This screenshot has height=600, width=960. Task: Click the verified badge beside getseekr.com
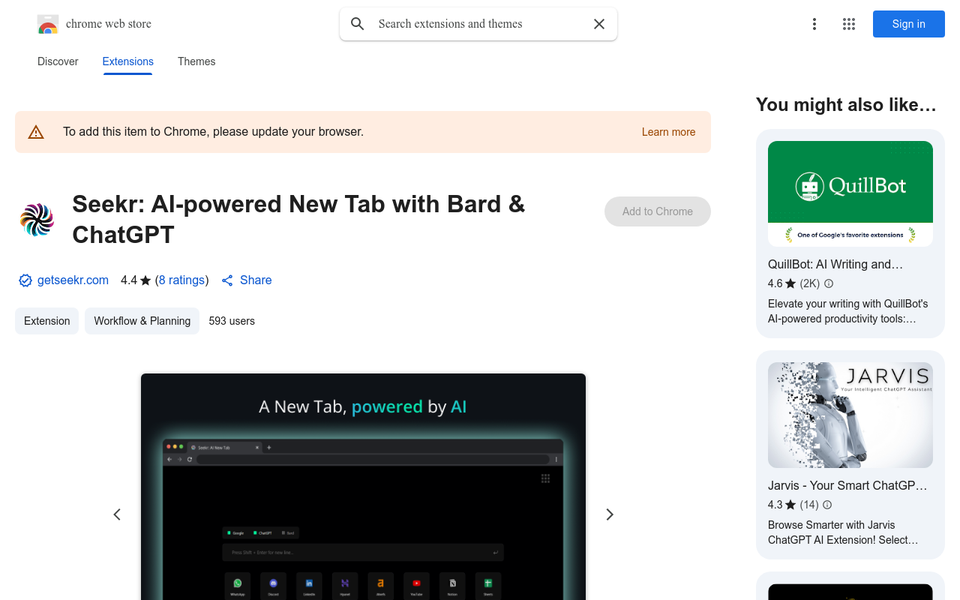point(25,280)
